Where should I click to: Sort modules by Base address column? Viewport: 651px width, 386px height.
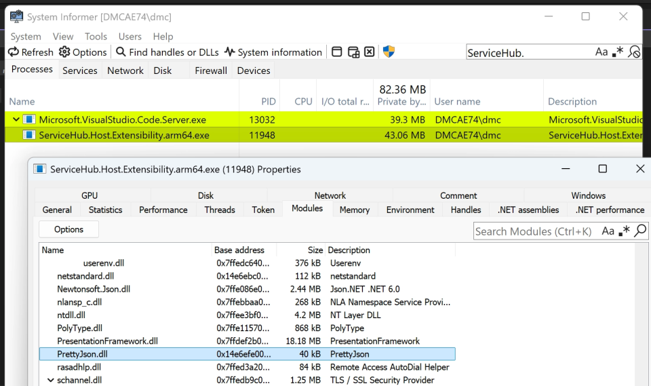244,250
